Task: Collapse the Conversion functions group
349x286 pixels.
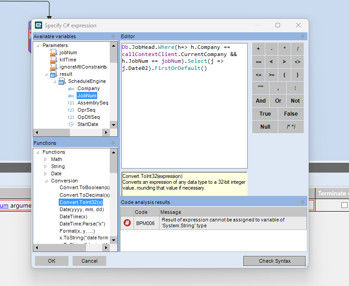Action: point(46,181)
